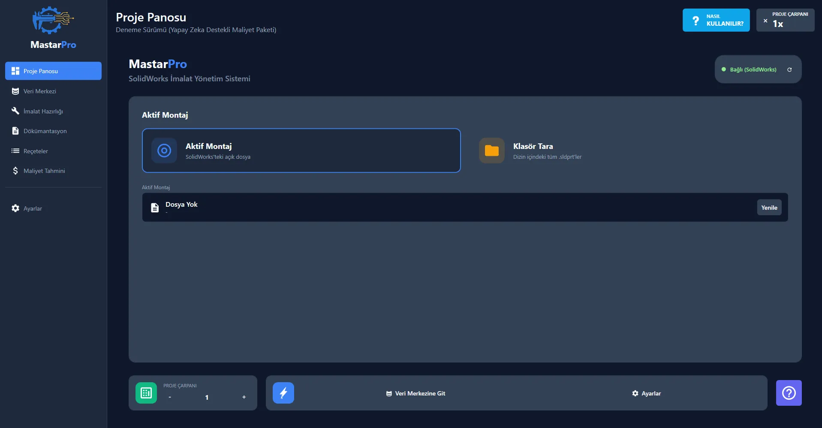Click the MastarPro gear logo
This screenshot has height=428, width=822.
point(53,20)
